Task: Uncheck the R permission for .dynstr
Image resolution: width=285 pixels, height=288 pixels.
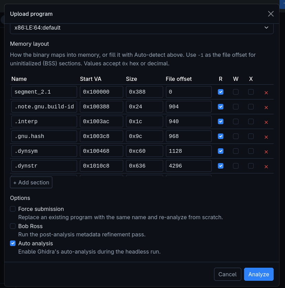Action: coord(221,166)
